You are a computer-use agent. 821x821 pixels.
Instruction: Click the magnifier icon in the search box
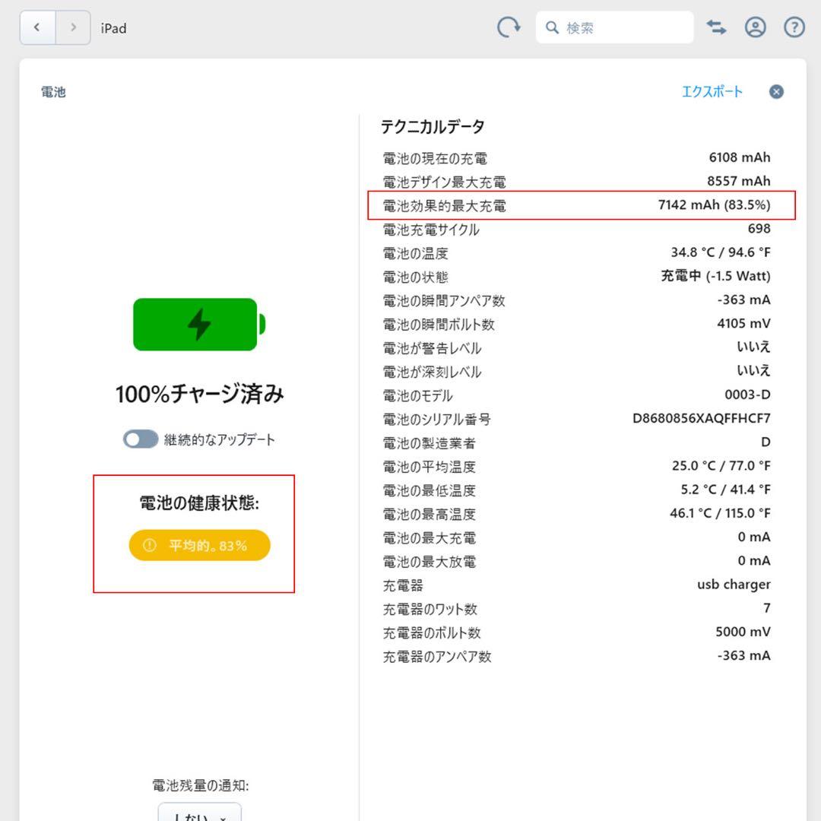tap(552, 27)
